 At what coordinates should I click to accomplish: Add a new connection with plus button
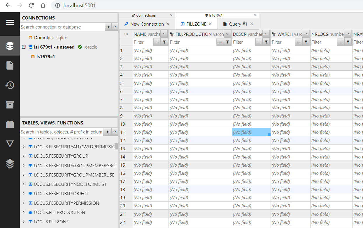click(x=108, y=27)
